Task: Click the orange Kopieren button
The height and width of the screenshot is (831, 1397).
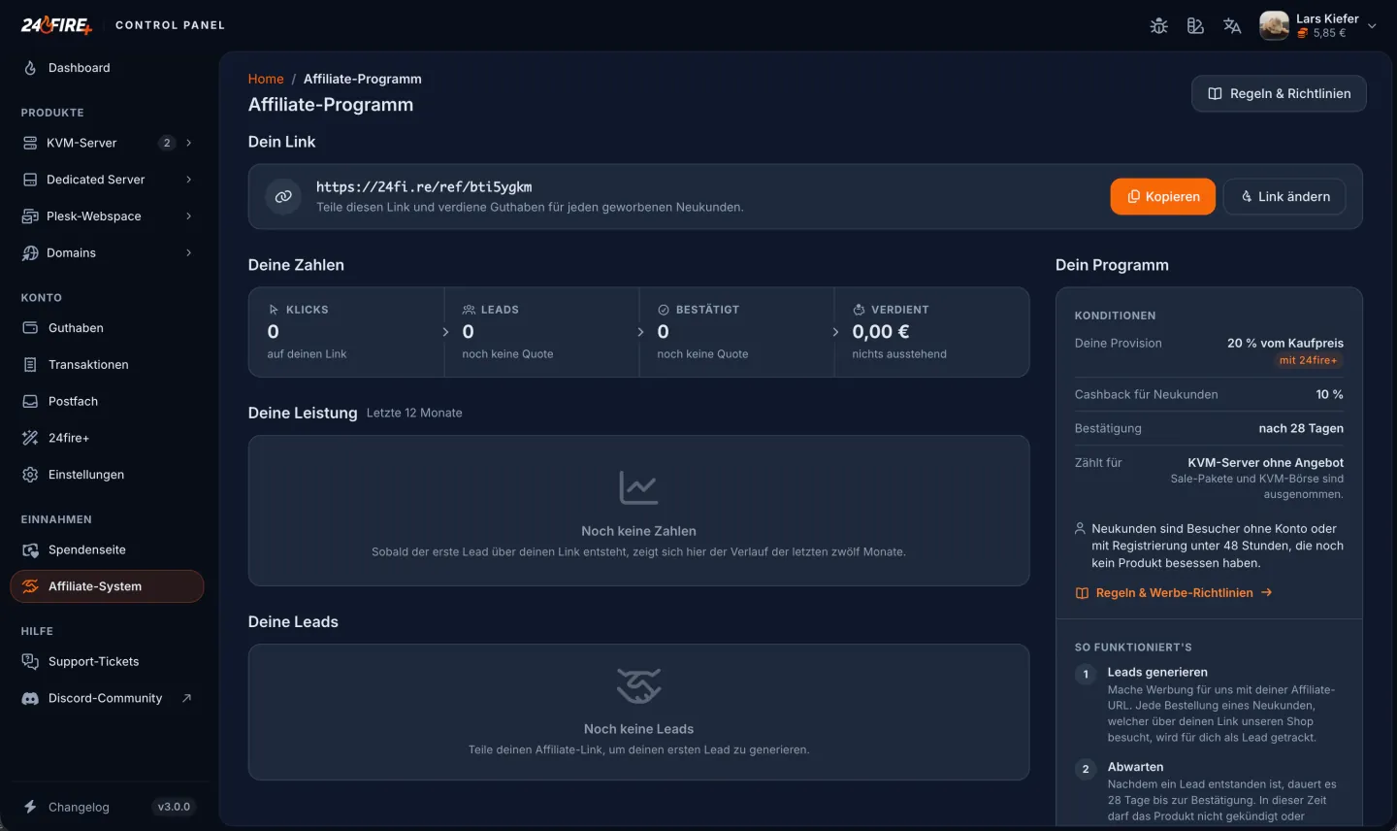Action: (1162, 196)
